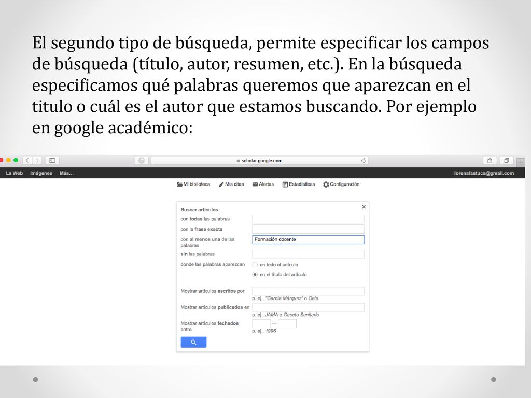Click 'donde las palabras aparezcan' label
Screen dimensions: 531x398
[x=212, y=265]
